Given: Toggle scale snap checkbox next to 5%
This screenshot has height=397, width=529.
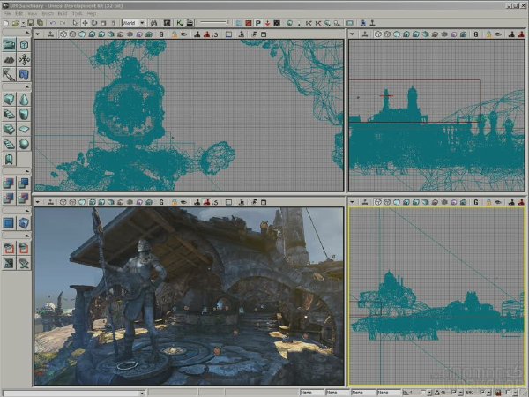Looking at the screenshot, I should (481, 393).
